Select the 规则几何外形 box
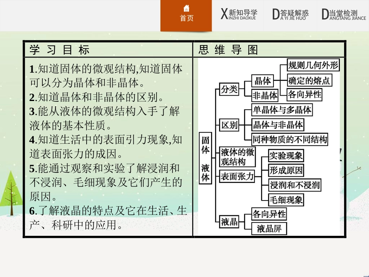The image size is (369, 277). tap(313, 65)
